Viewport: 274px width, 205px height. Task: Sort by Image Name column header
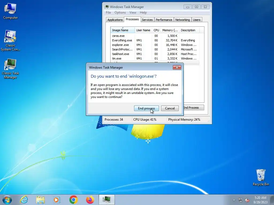click(x=123, y=30)
